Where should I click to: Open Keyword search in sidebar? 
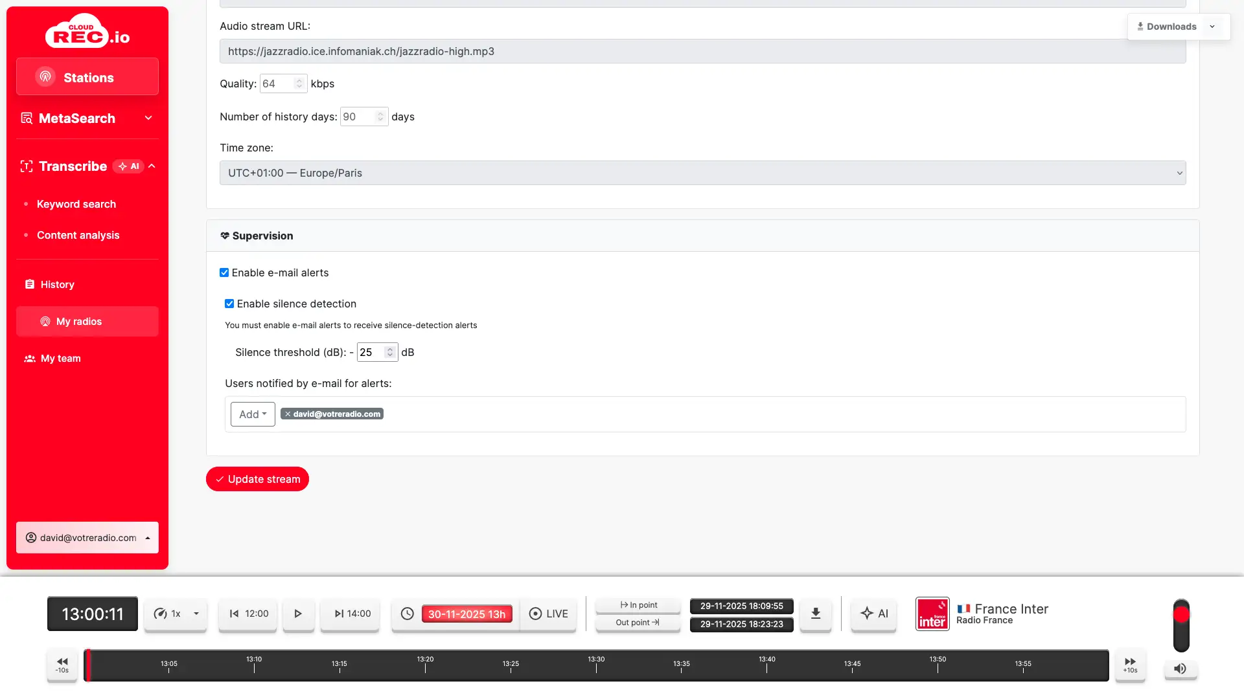coord(76,204)
